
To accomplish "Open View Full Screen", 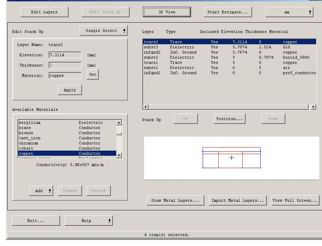I will click(x=295, y=200).
